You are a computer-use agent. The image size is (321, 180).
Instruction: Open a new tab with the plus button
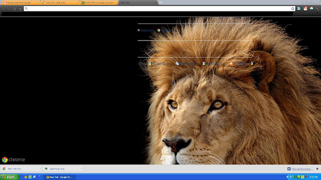click(161, 2)
